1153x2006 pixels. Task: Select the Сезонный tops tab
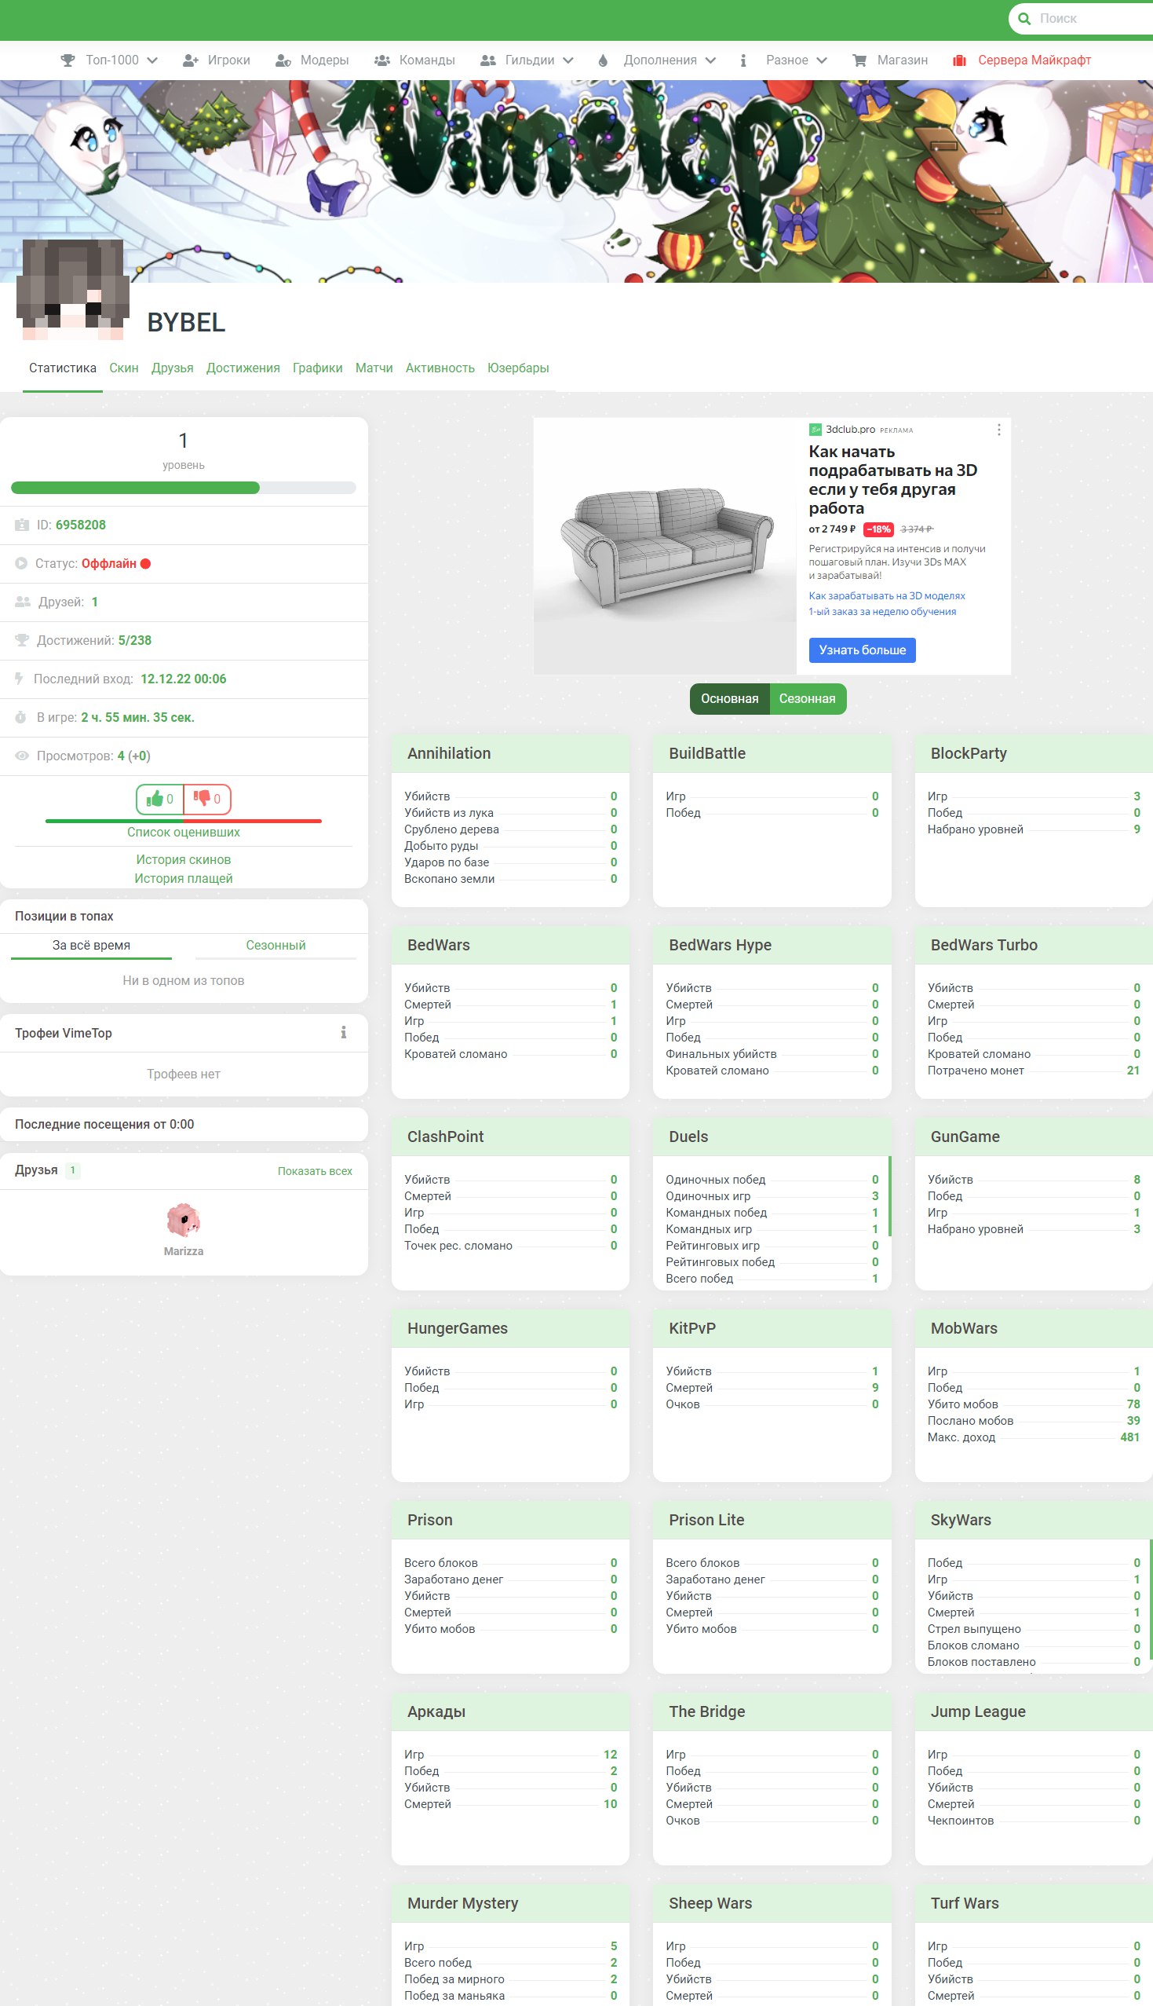click(x=275, y=945)
